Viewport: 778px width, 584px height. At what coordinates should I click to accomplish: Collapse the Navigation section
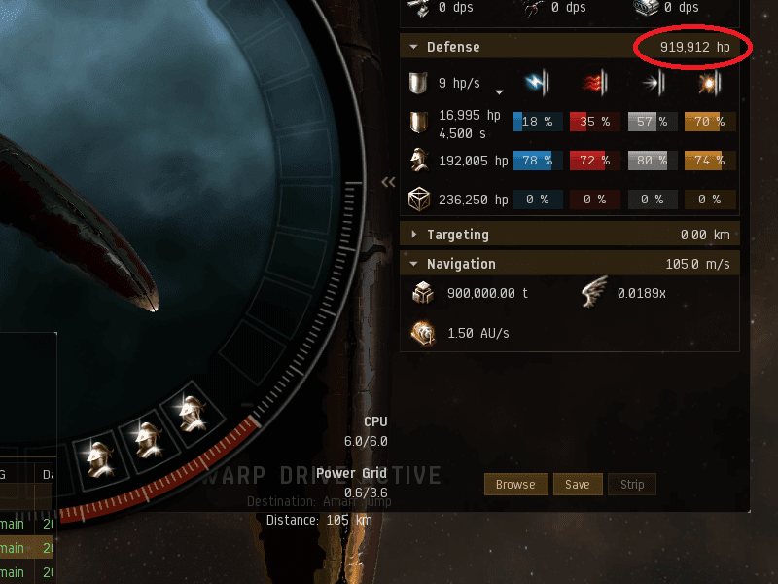[x=413, y=264]
